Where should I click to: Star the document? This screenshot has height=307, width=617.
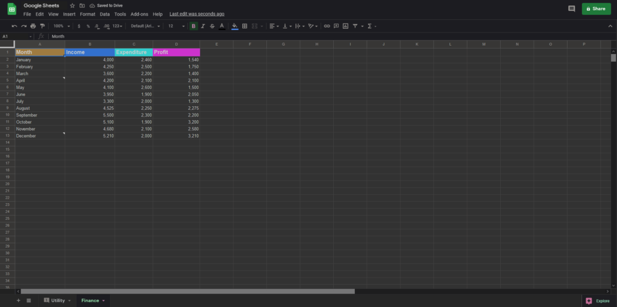[x=72, y=5]
